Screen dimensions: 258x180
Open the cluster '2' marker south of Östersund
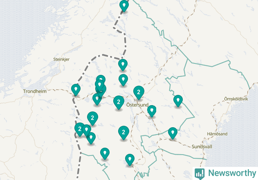(x=123, y=133)
